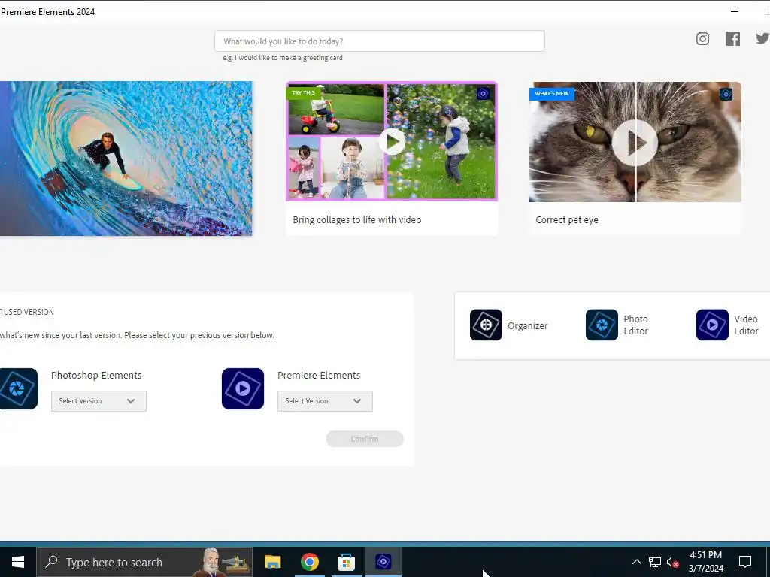
Task: Open Windows notification center
Action: tap(745, 562)
